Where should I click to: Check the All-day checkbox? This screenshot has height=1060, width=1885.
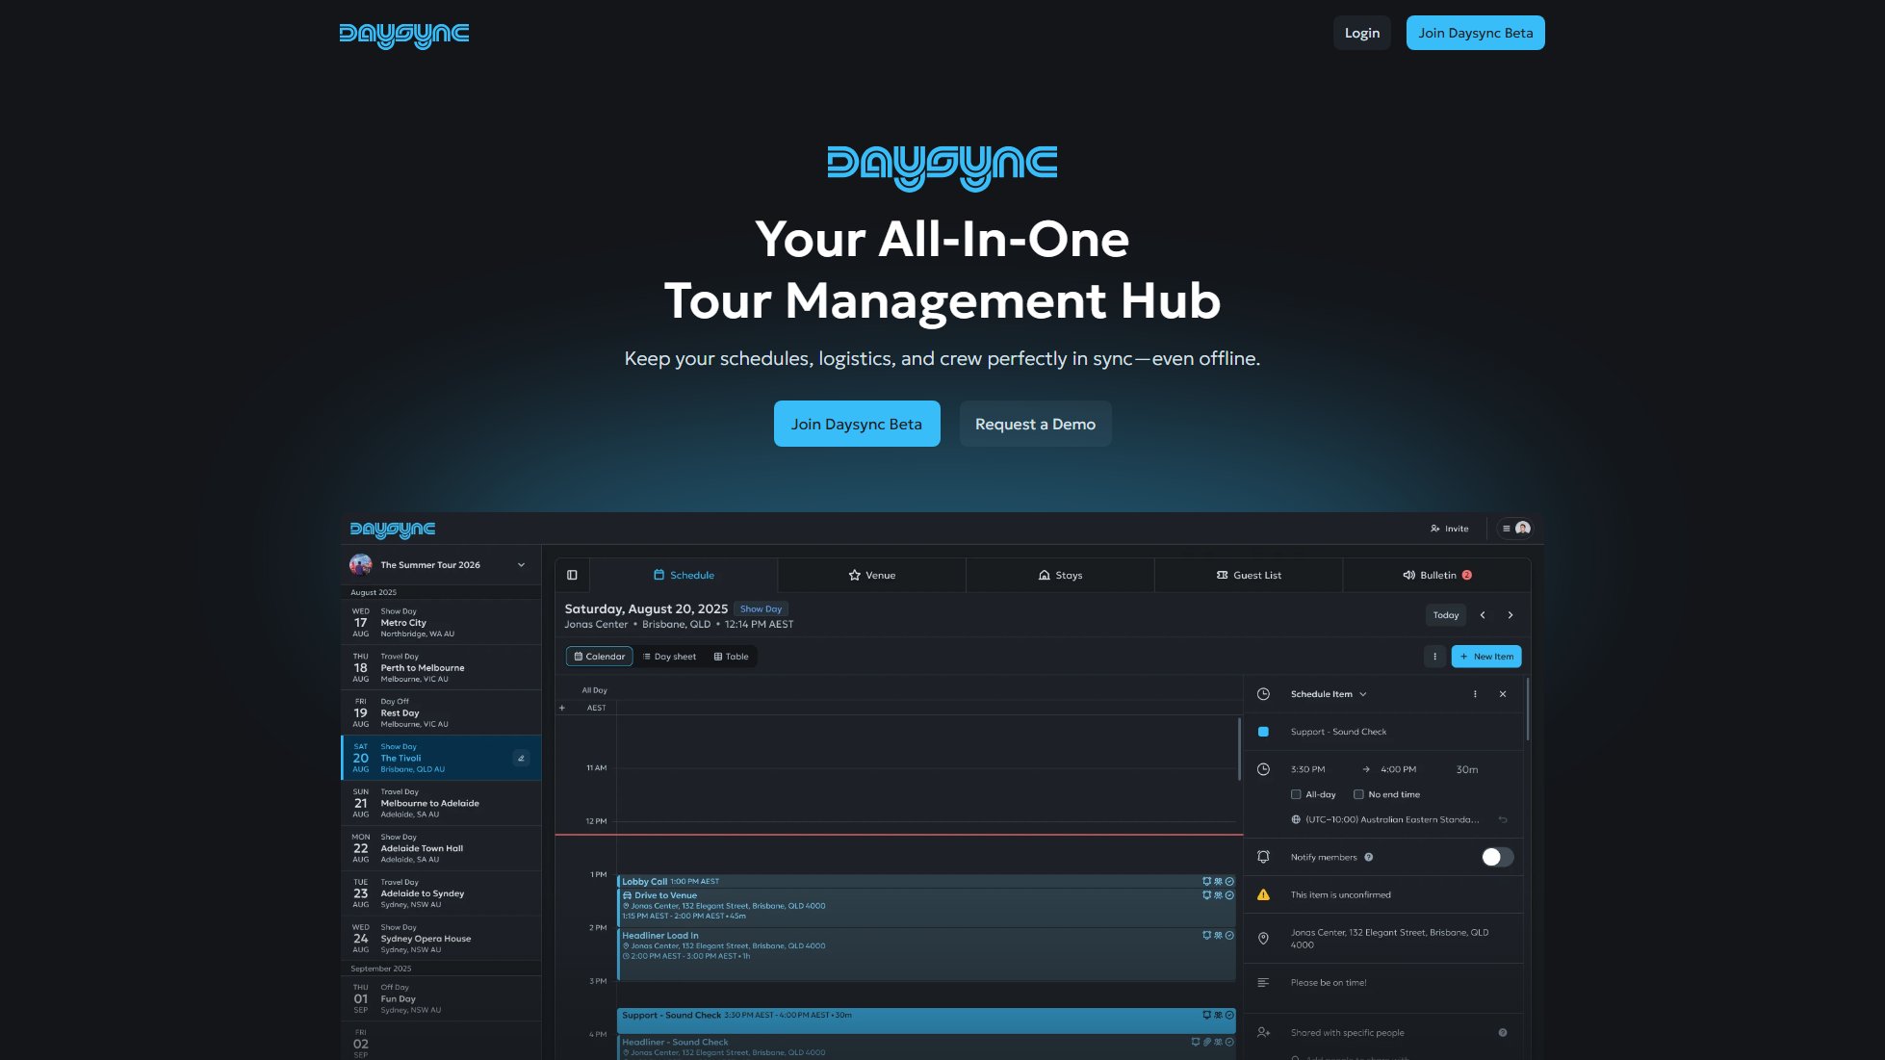click(1297, 794)
